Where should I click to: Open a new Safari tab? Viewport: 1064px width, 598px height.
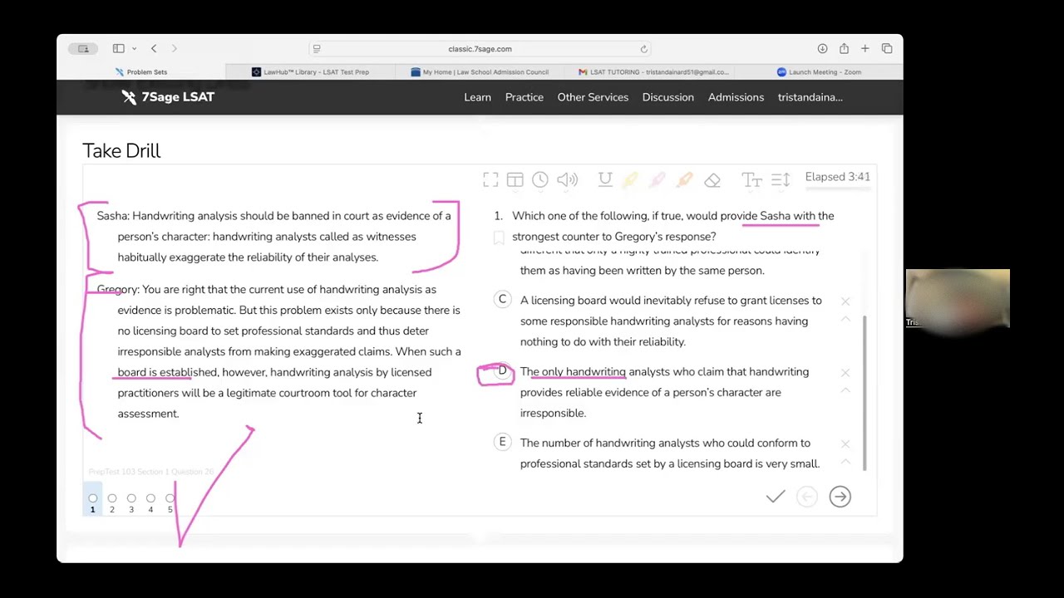864,49
